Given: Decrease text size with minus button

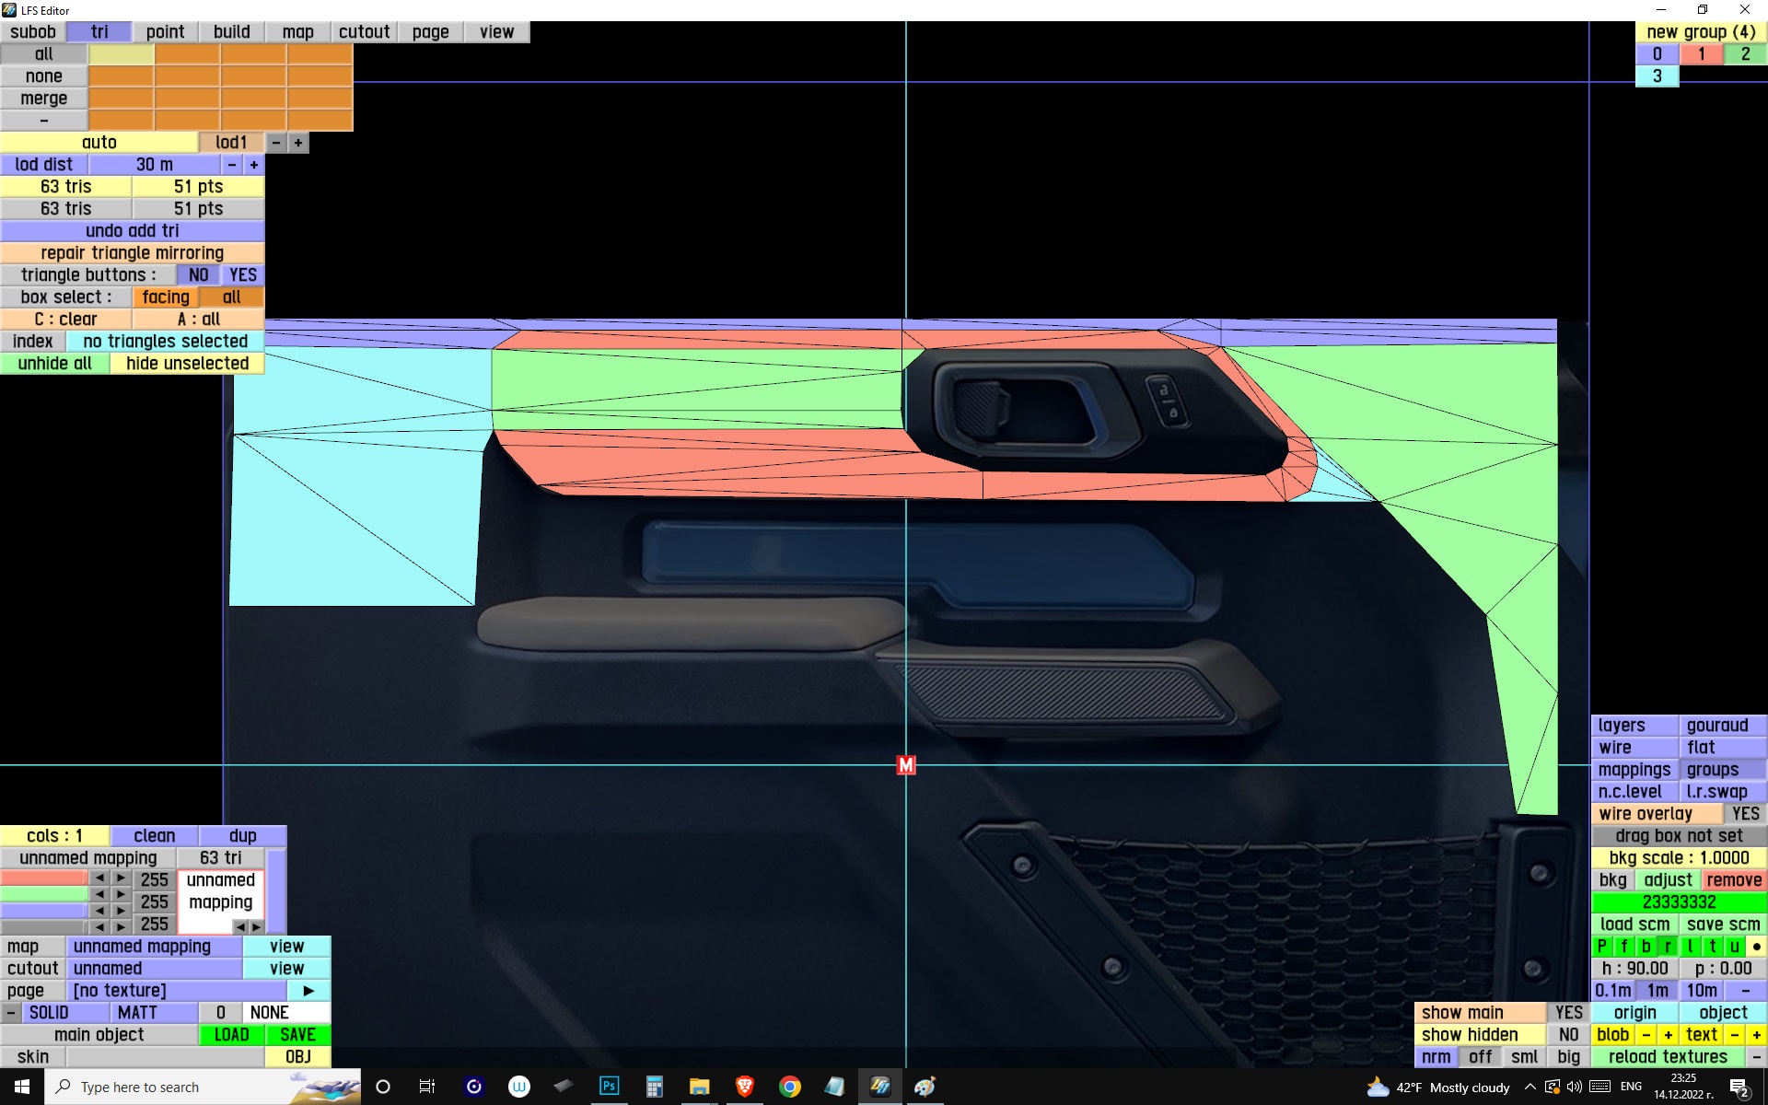Looking at the screenshot, I should click(1735, 1035).
